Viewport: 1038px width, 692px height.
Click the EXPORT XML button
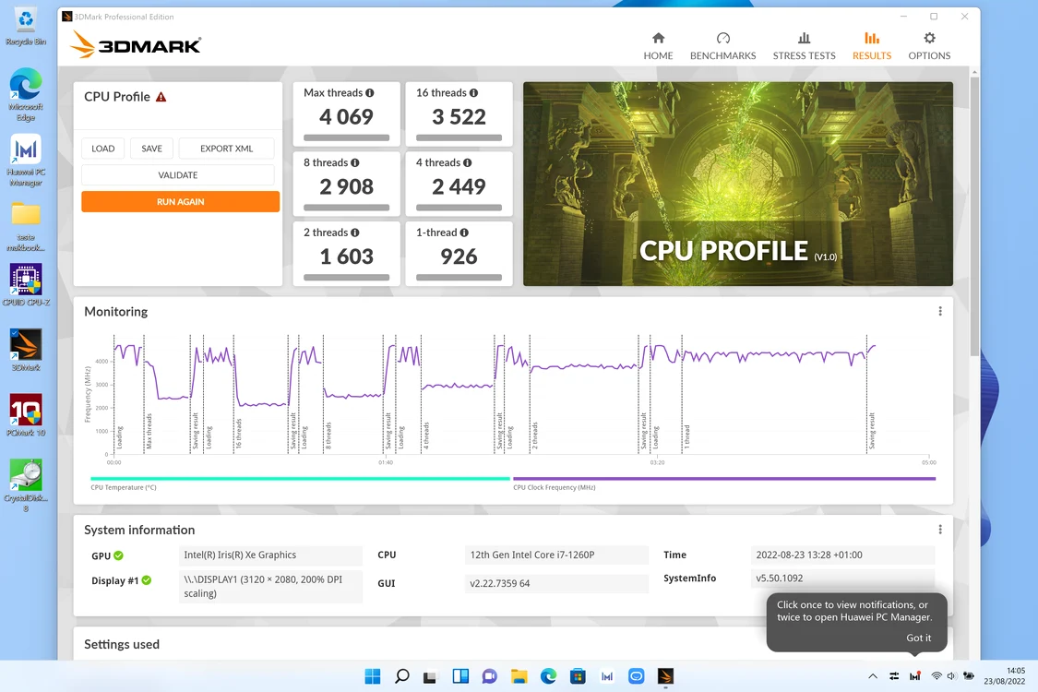pos(226,149)
